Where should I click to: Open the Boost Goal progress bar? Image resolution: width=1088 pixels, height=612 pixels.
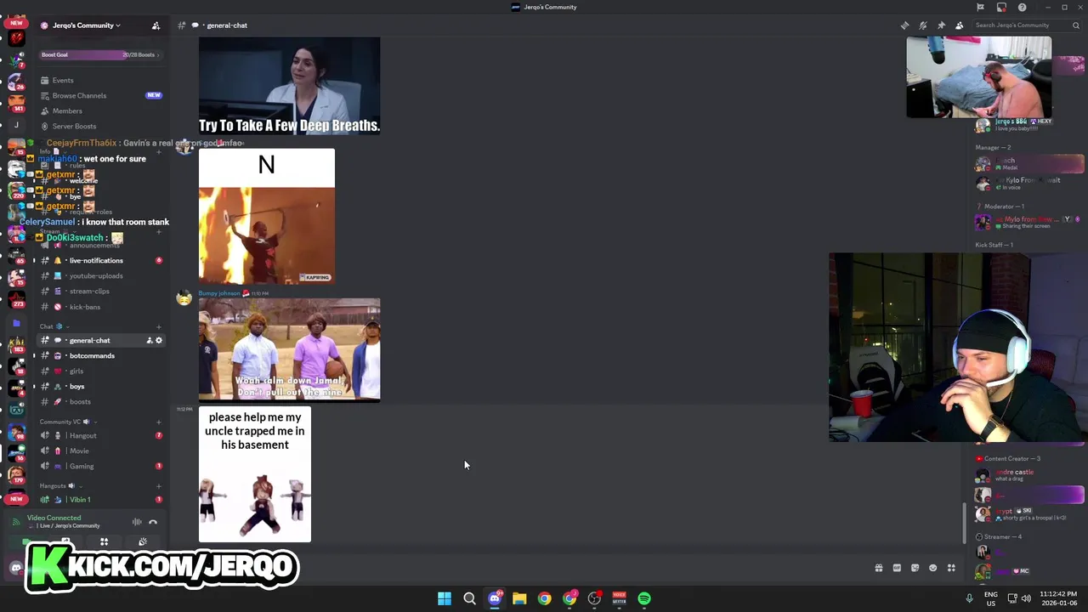click(x=100, y=54)
